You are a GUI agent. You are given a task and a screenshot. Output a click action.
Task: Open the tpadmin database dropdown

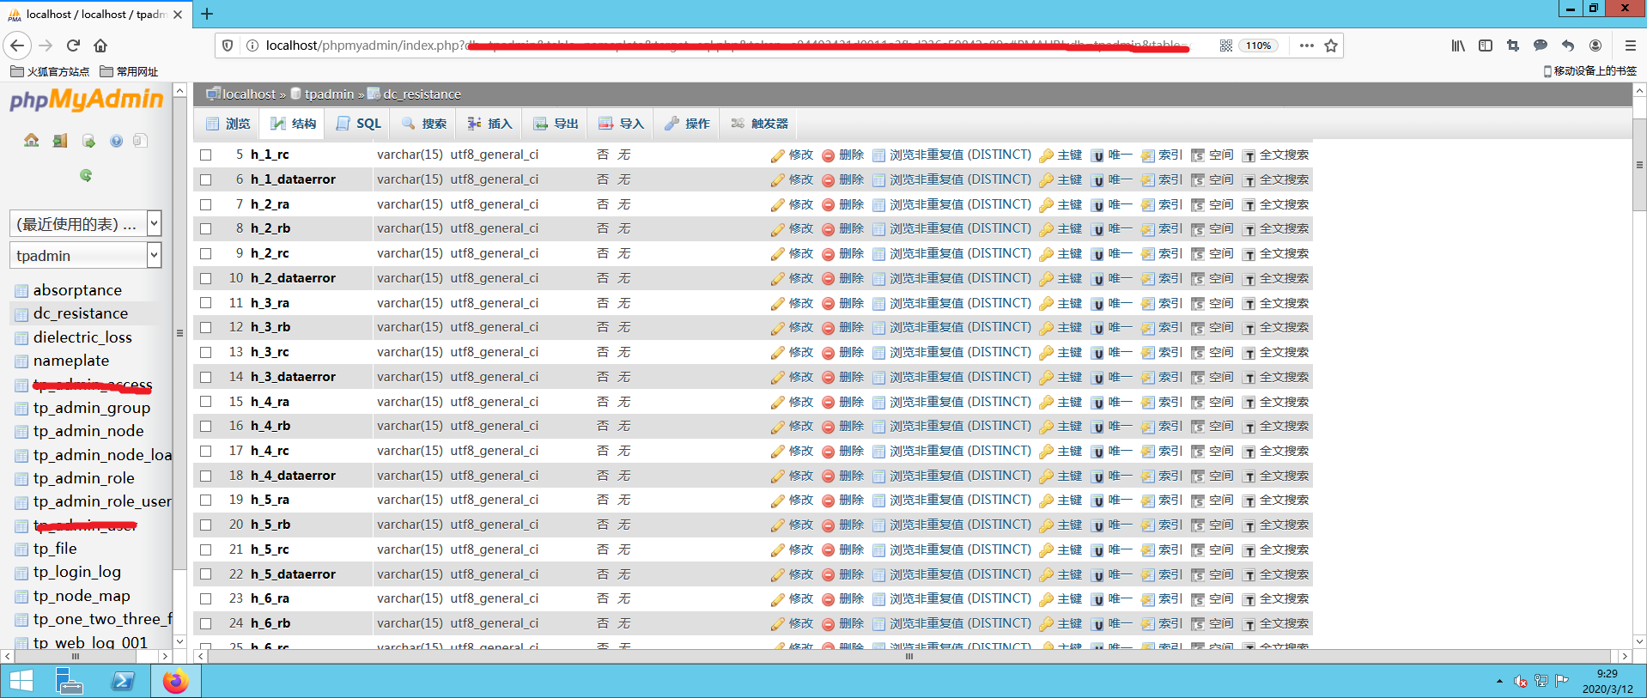[x=85, y=256]
